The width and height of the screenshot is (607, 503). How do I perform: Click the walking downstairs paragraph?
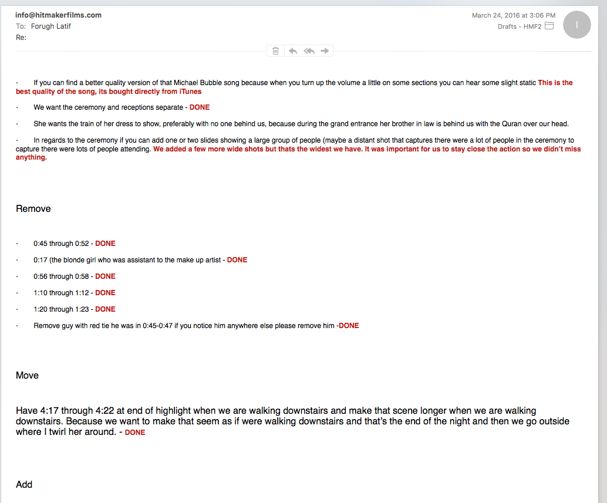point(293,421)
